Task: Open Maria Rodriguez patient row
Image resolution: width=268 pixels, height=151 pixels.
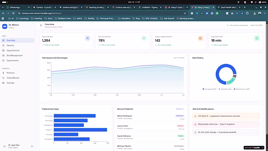Action: (x=151, y=117)
